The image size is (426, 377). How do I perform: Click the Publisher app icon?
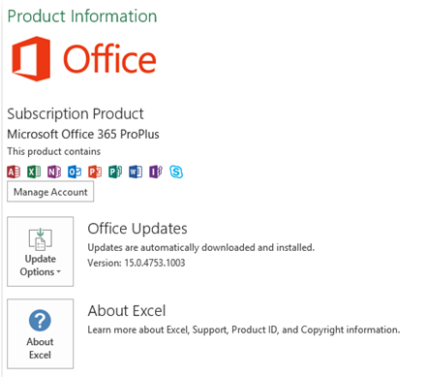115,172
